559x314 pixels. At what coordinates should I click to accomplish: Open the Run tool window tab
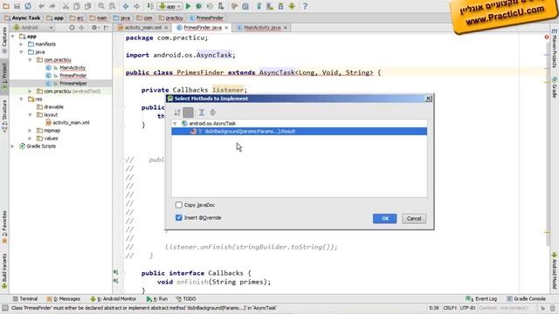pos(157,298)
